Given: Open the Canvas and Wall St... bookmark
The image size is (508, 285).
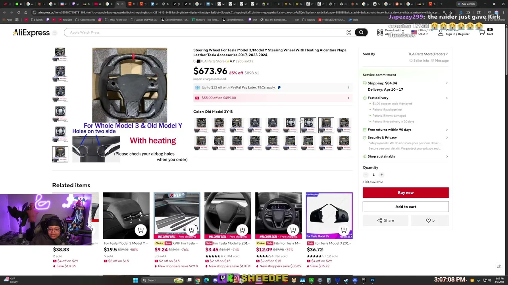Looking at the screenshot, I should point(144,20).
